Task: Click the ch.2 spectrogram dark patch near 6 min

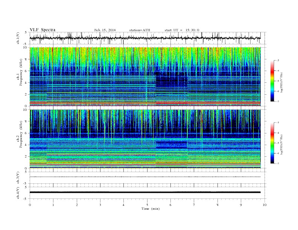Action: 172,145
